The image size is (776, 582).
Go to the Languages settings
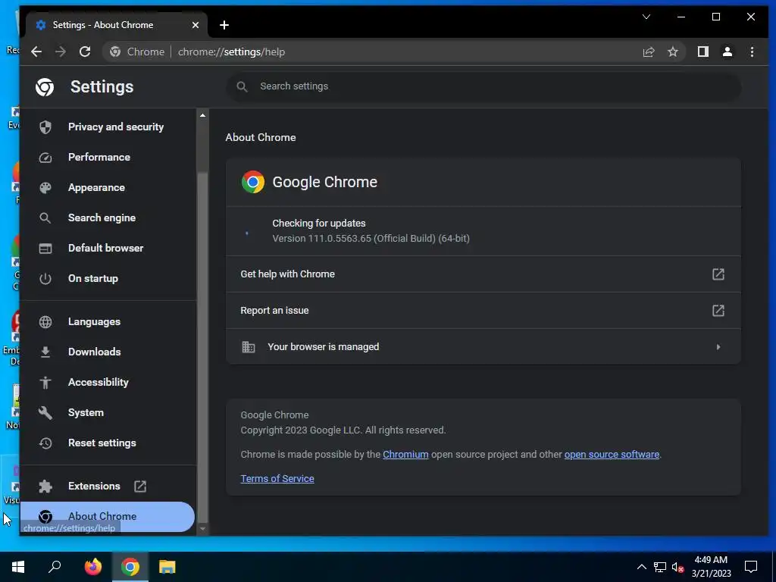[108, 321]
